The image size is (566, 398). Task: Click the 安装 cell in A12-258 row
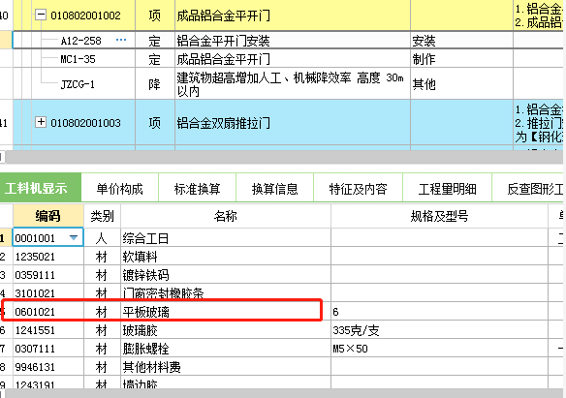(x=461, y=41)
